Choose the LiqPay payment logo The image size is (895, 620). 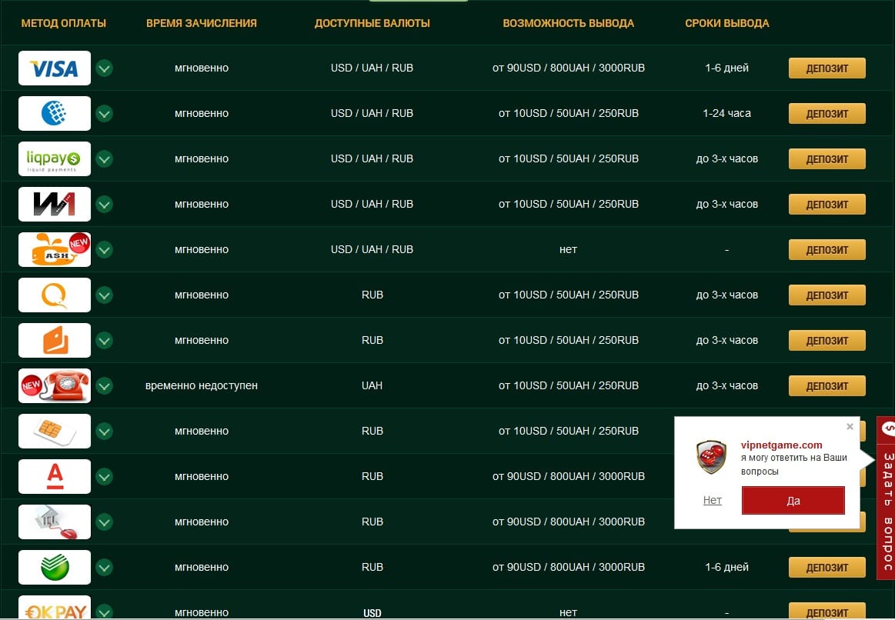[x=54, y=159]
